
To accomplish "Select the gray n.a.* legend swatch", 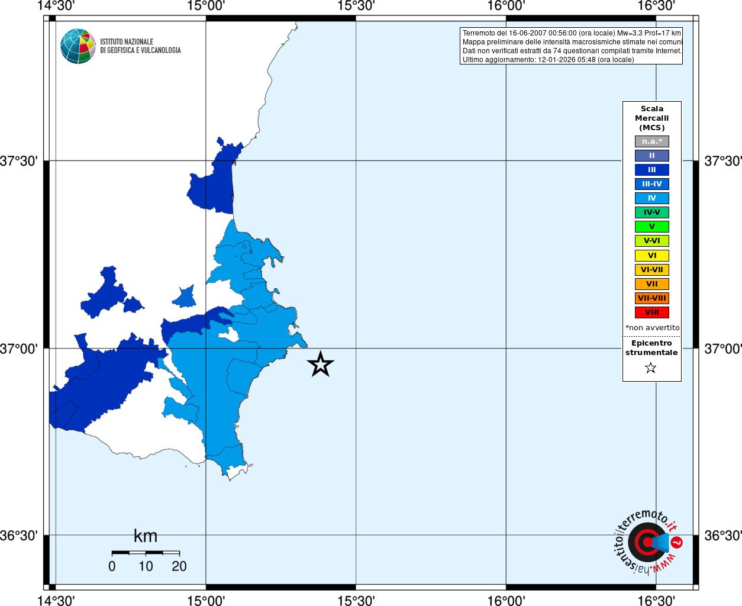I will [x=652, y=141].
